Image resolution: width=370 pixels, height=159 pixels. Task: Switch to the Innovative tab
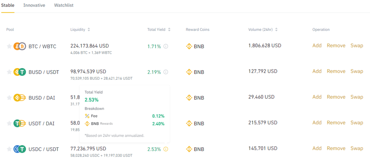[34, 5]
